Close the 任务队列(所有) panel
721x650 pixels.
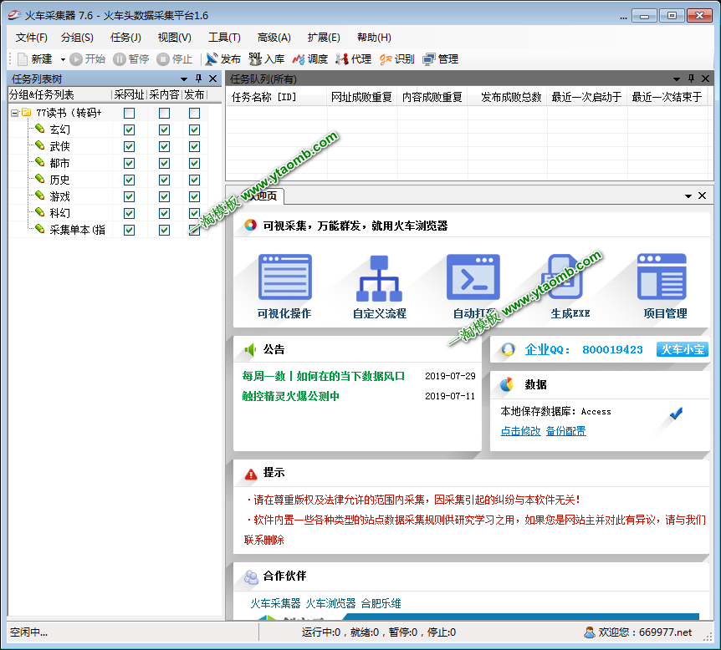coord(705,79)
